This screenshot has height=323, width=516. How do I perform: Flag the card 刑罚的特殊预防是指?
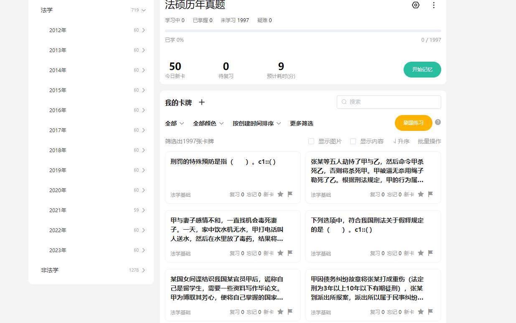coord(290,194)
